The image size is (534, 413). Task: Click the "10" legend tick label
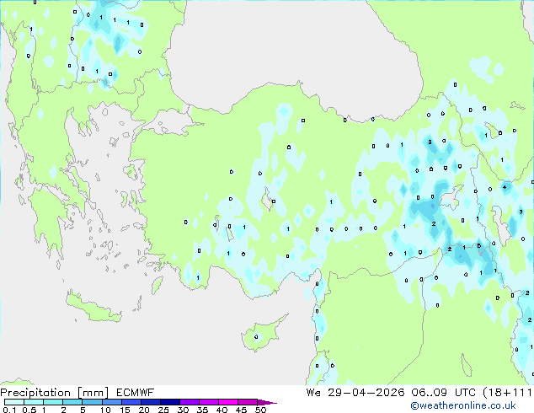(105, 410)
